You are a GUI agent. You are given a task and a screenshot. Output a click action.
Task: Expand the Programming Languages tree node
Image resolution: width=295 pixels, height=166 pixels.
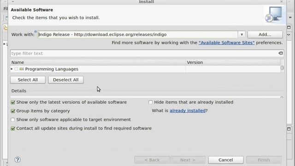(12, 69)
